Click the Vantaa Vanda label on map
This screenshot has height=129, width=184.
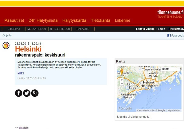coord(153,75)
